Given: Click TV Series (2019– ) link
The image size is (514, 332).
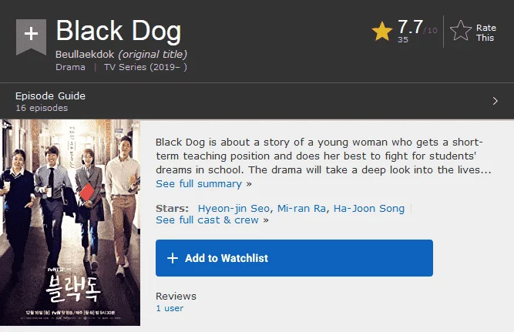Looking at the screenshot, I should pyautogui.click(x=146, y=67).
